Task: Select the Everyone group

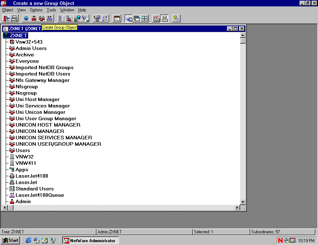Action: tap(24, 61)
